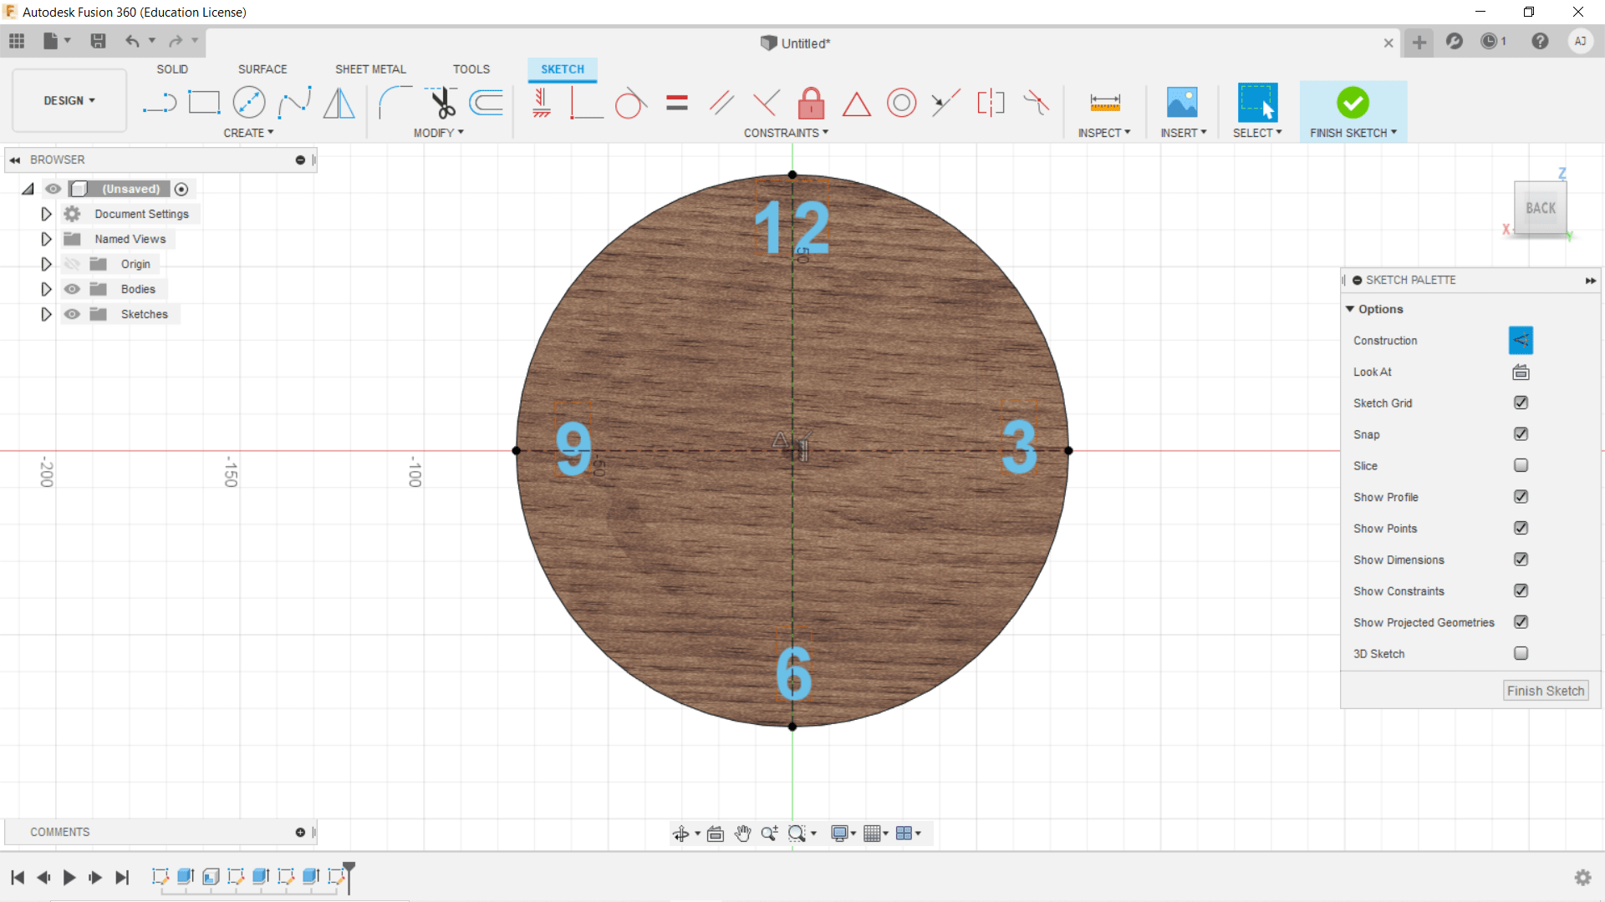The width and height of the screenshot is (1605, 902).
Task: Open the CONSTRAINTS dropdown menu
Action: tap(786, 133)
